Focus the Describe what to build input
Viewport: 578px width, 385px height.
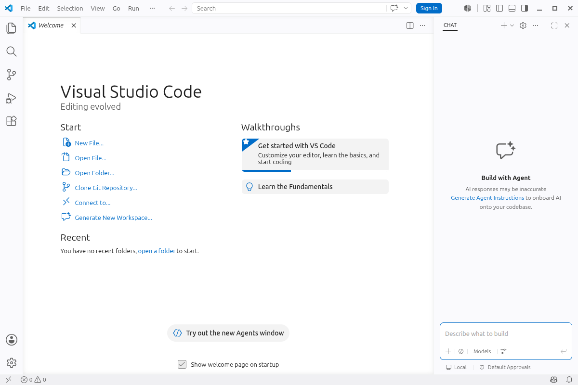[506, 334]
